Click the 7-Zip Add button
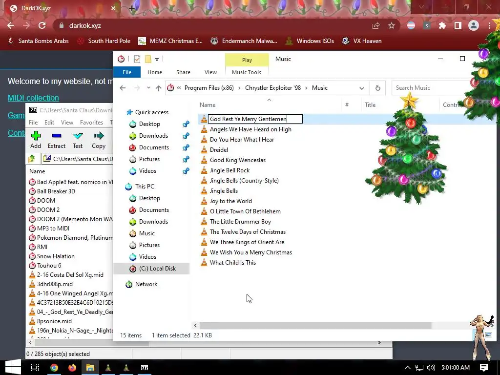500x375 pixels. point(36,140)
